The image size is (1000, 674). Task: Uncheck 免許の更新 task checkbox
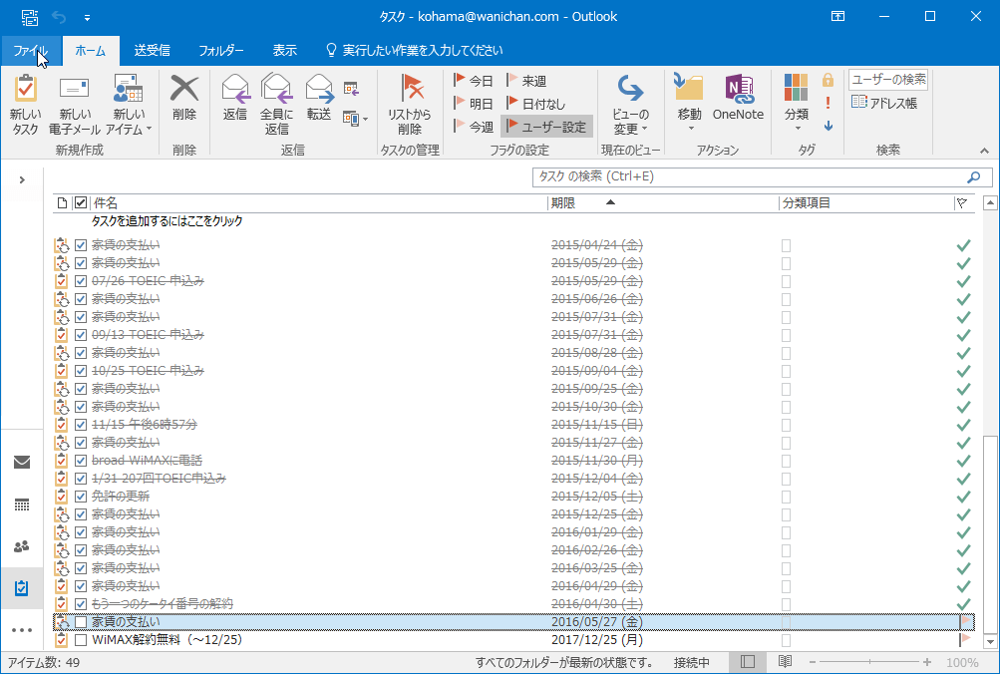pyautogui.click(x=81, y=497)
